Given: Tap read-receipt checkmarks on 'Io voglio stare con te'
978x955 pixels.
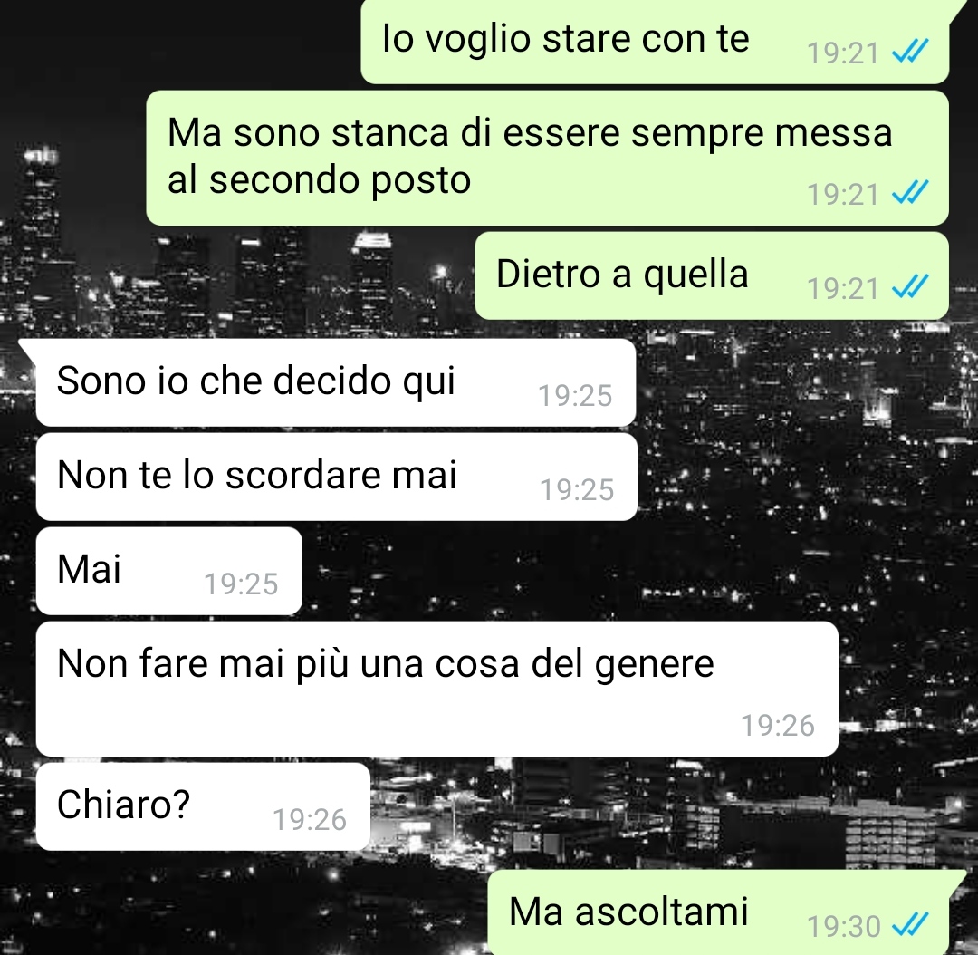Looking at the screenshot, I should 910,52.
